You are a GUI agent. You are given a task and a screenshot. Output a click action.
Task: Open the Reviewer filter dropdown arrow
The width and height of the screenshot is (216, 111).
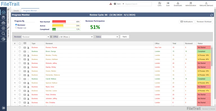click(48, 37)
